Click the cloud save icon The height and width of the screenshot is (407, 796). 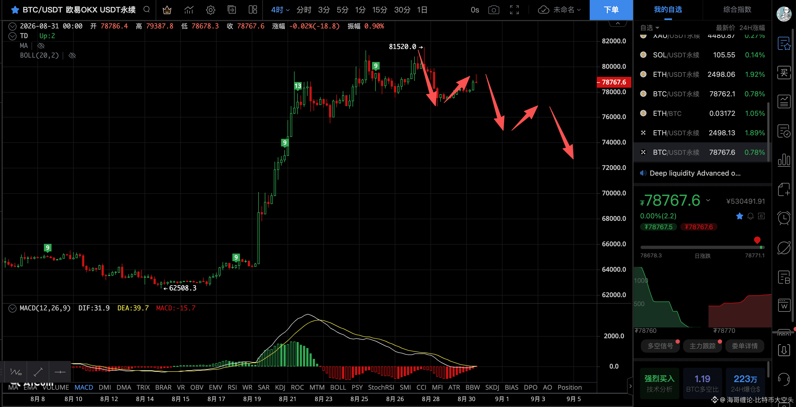click(544, 10)
